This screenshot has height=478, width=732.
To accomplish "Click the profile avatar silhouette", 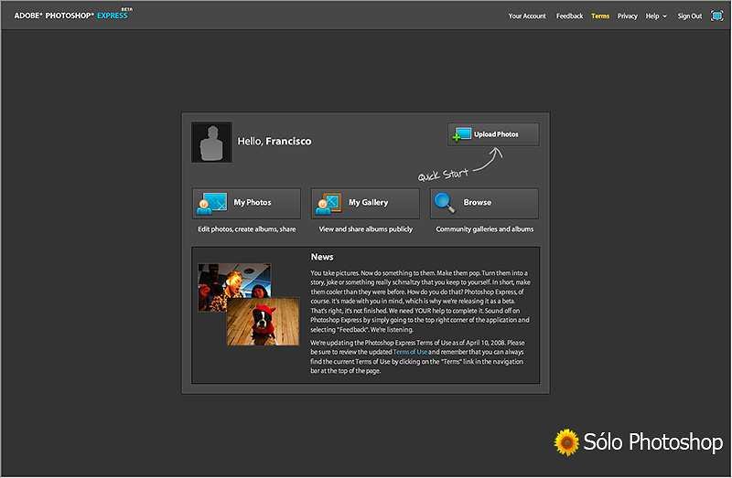I will tap(211, 142).
